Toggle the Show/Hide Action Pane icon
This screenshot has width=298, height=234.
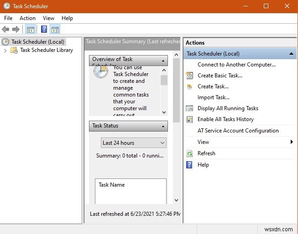tap(55, 30)
